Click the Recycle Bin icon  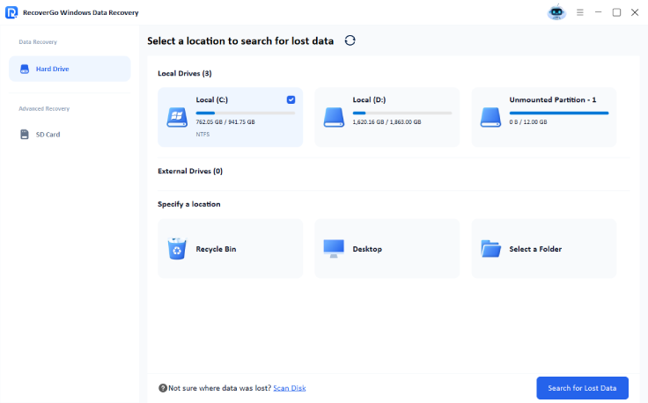(x=177, y=248)
